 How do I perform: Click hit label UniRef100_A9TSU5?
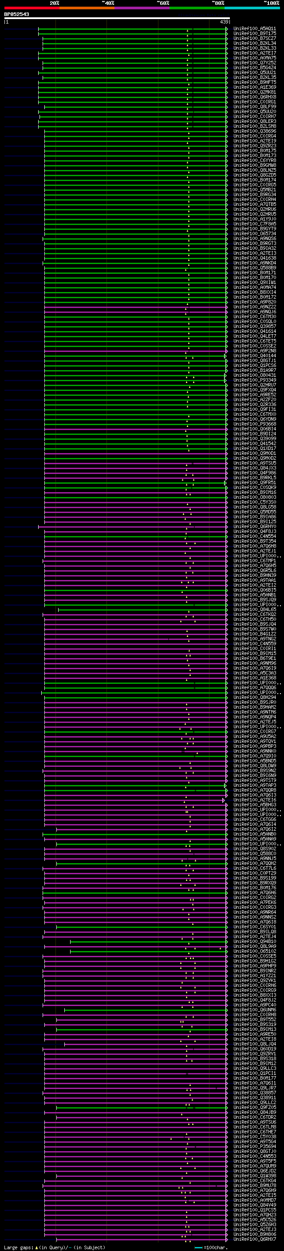pos(254,463)
